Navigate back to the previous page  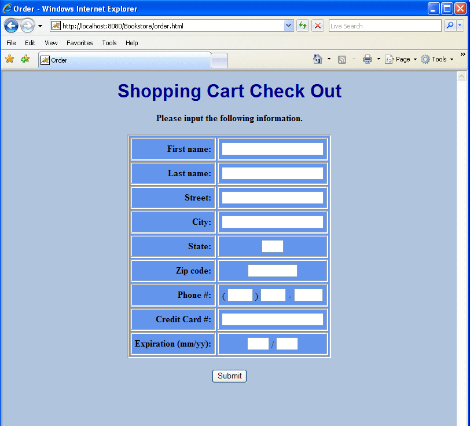tap(11, 26)
